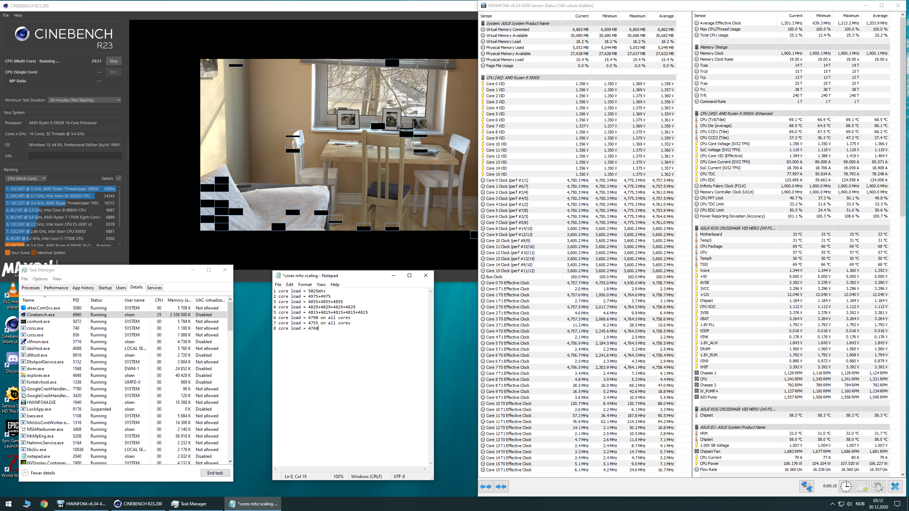Open Options menu in Task Manager

[x=40, y=279]
